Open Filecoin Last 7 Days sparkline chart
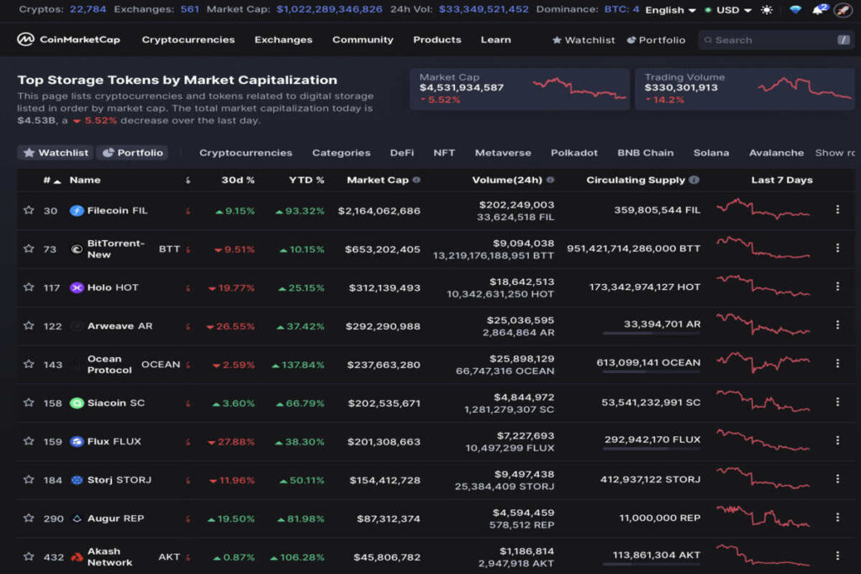Image resolution: width=861 pixels, height=574 pixels. 763,209
